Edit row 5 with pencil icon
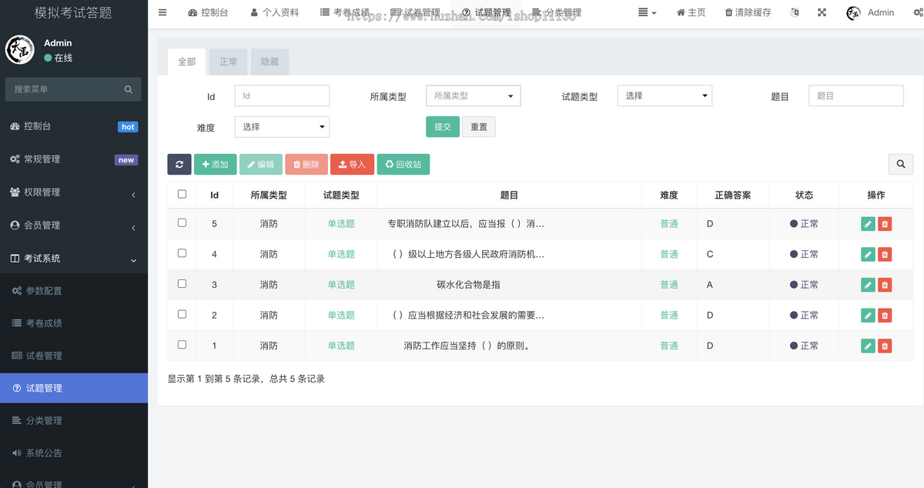This screenshot has width=924, height=488. click(x=868, y=224)
